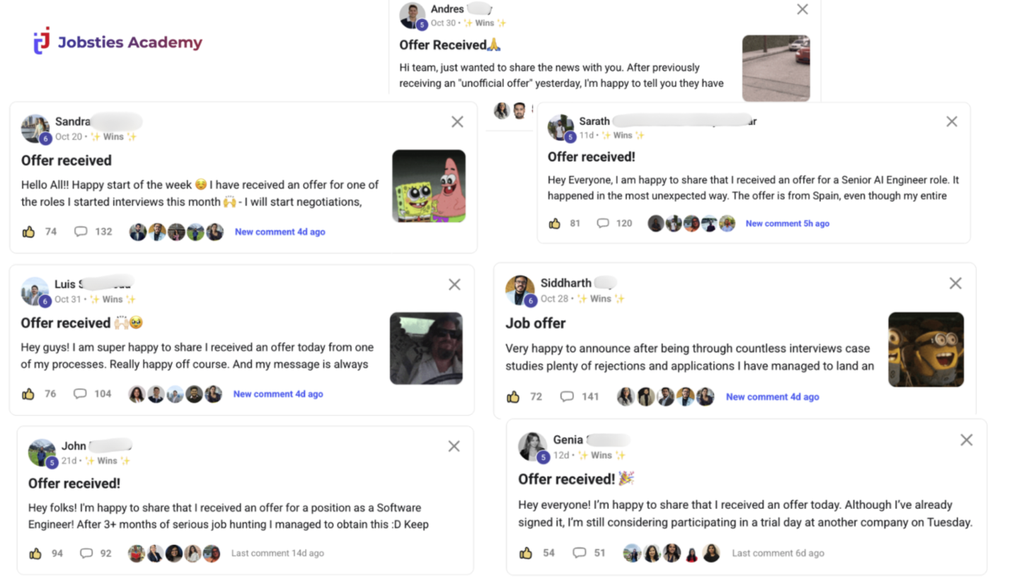Image resolution: width=1019 pixels, height=579 pixels.
Task: Click comment bubble on John's post
Action: (86, 554)
